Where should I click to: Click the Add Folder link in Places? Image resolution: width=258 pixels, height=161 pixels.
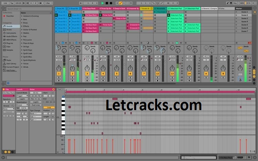click(x=11, y=71)
